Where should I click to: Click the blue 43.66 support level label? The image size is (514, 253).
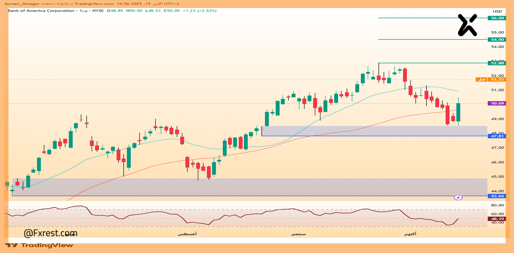tap(496, 196)
